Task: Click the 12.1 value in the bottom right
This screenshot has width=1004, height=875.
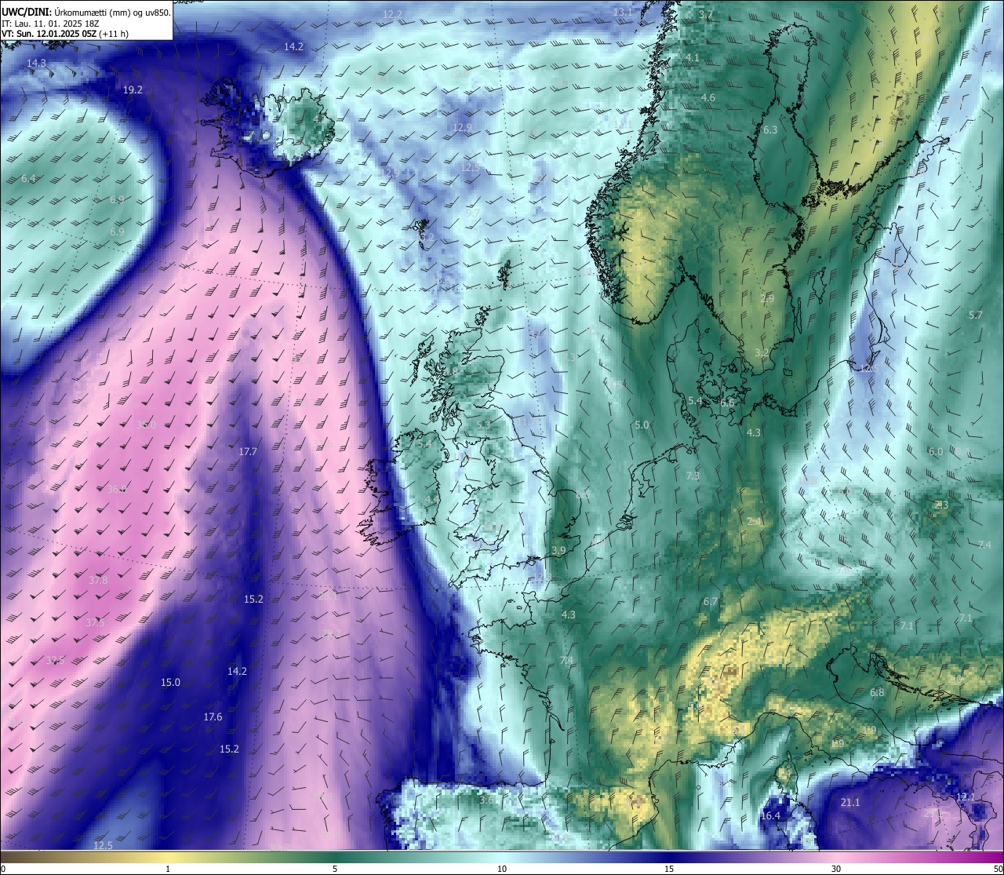Action: (966, 797)
